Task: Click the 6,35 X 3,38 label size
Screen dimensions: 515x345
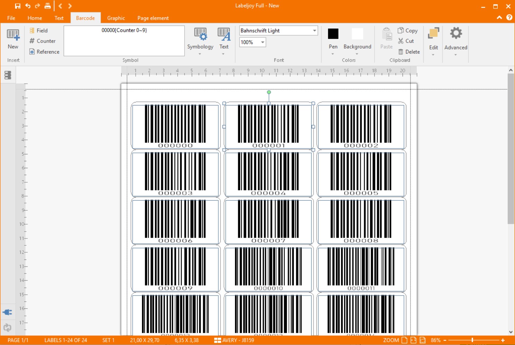Action: (187, 341)
